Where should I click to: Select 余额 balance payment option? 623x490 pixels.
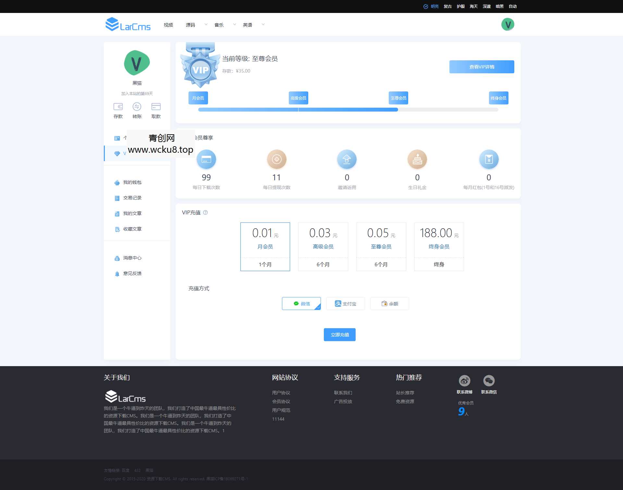[x=390, y=304]
